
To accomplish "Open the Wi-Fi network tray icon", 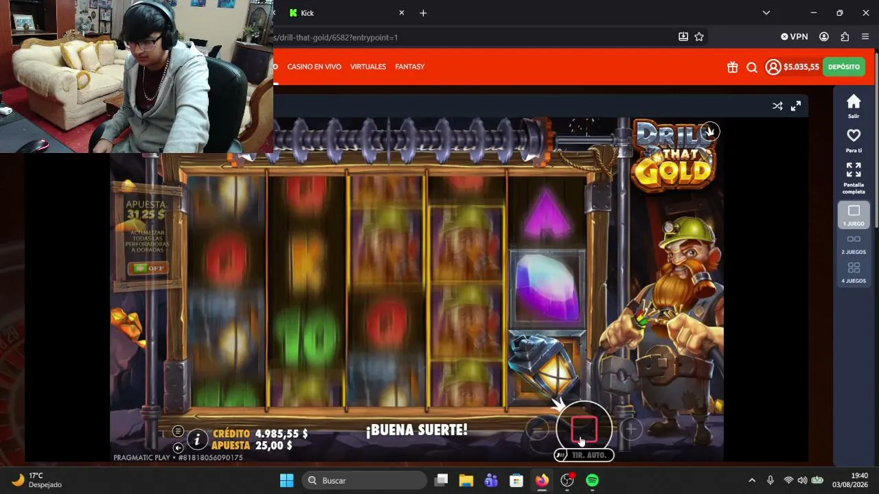I will click(x=788, y=480).
